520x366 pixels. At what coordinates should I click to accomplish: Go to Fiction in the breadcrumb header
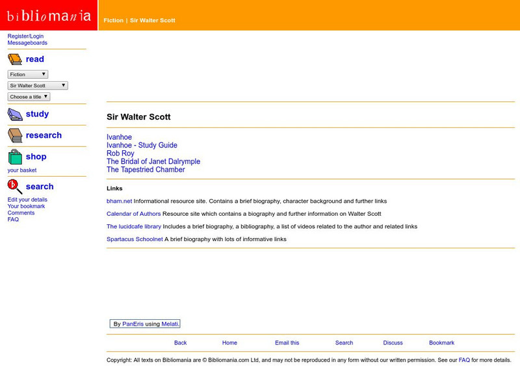(x=113, y=20)
